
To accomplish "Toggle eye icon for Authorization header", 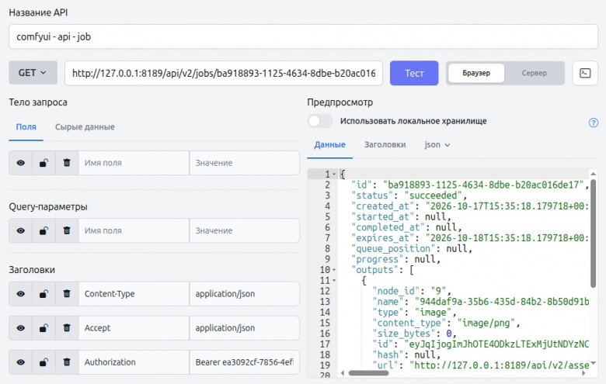I will point(21,362).
